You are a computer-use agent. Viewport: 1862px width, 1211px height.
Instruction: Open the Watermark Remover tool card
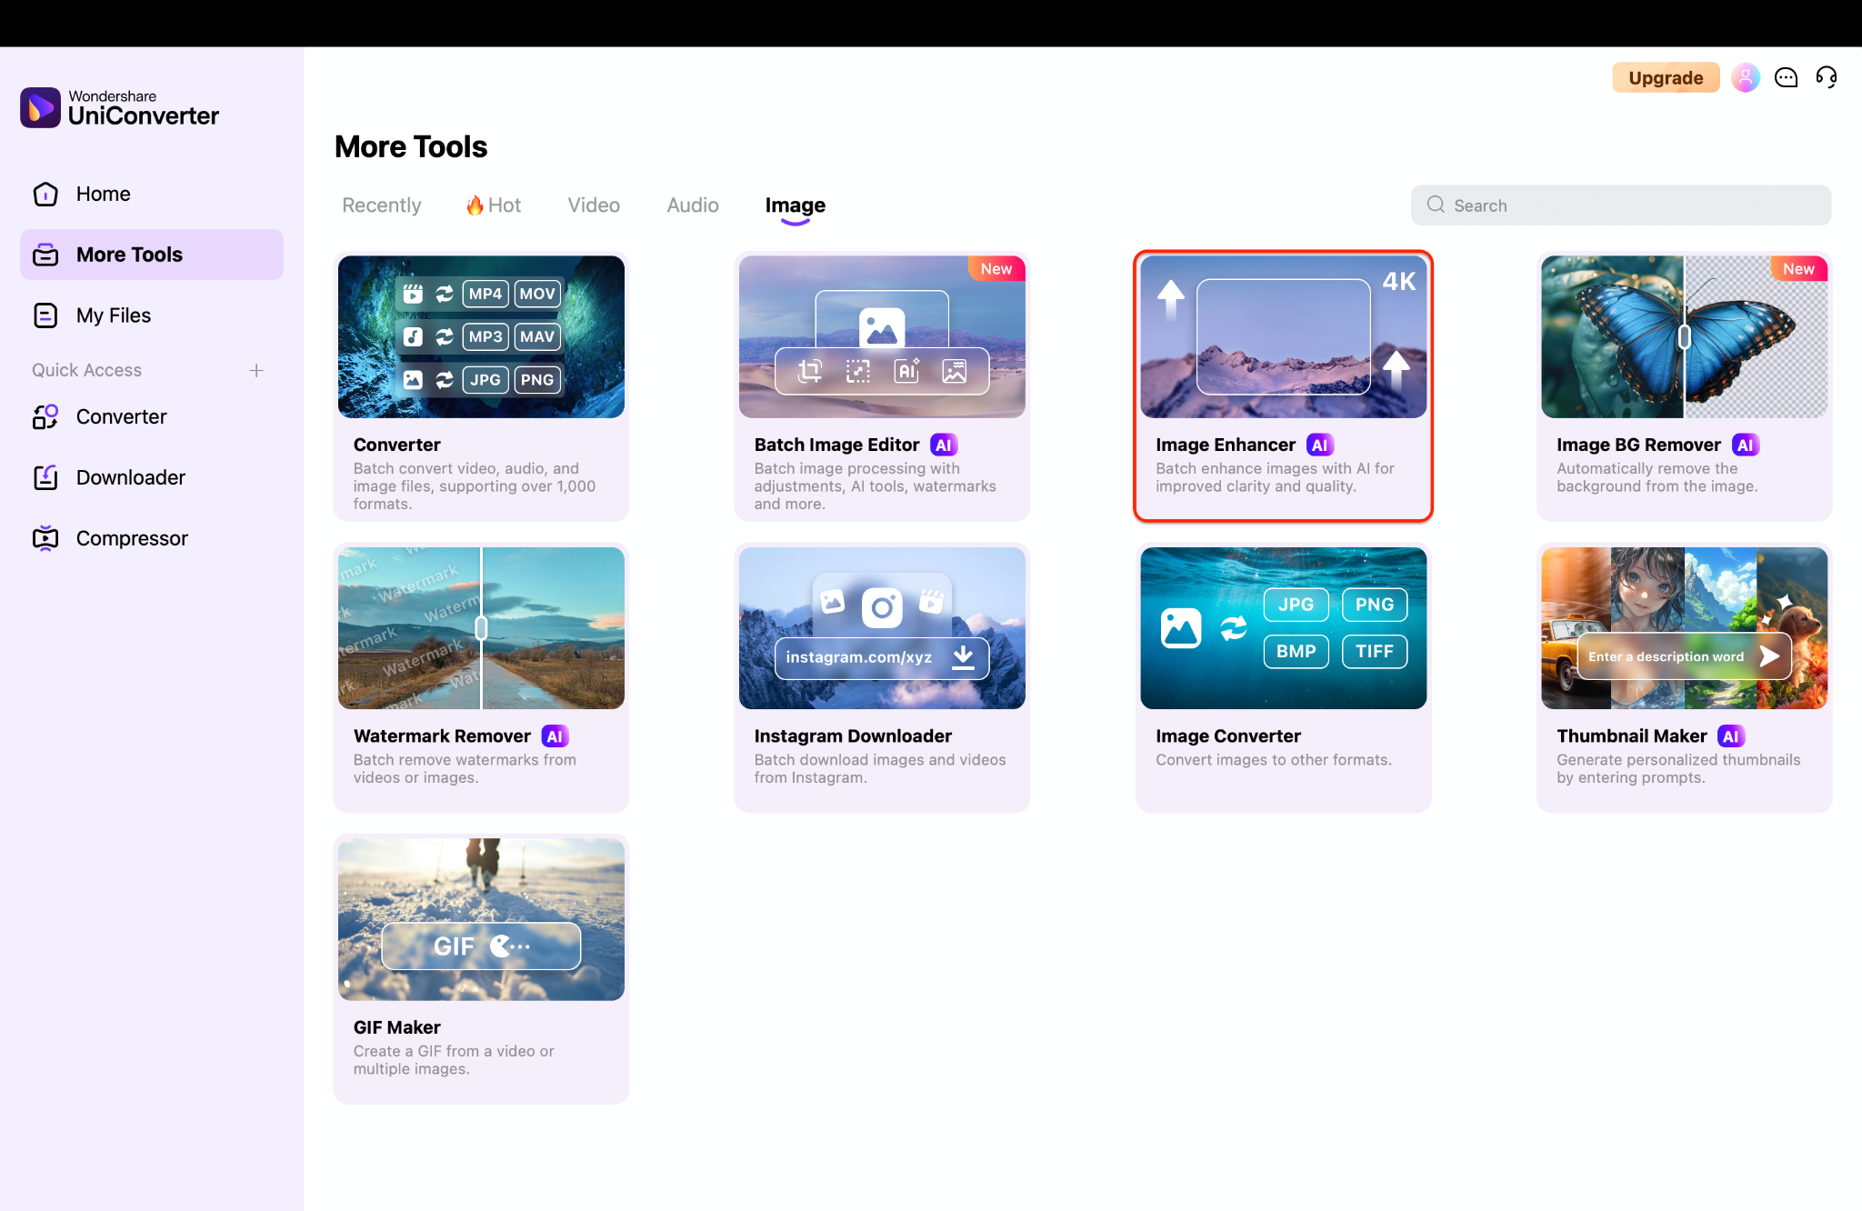click(x=481, y=676)
